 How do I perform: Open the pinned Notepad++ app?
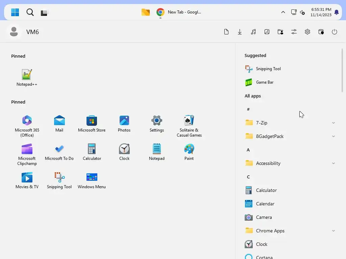(27, 77)
